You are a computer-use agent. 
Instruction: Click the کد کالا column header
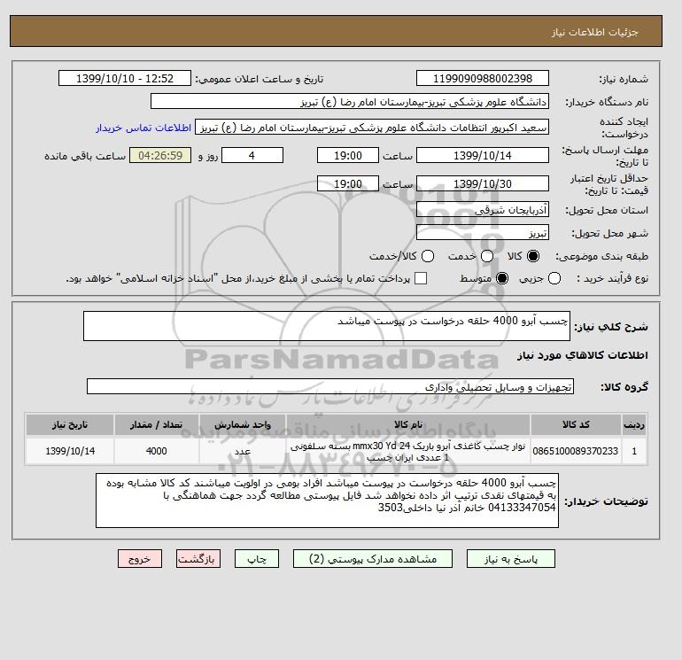point(576,424)
